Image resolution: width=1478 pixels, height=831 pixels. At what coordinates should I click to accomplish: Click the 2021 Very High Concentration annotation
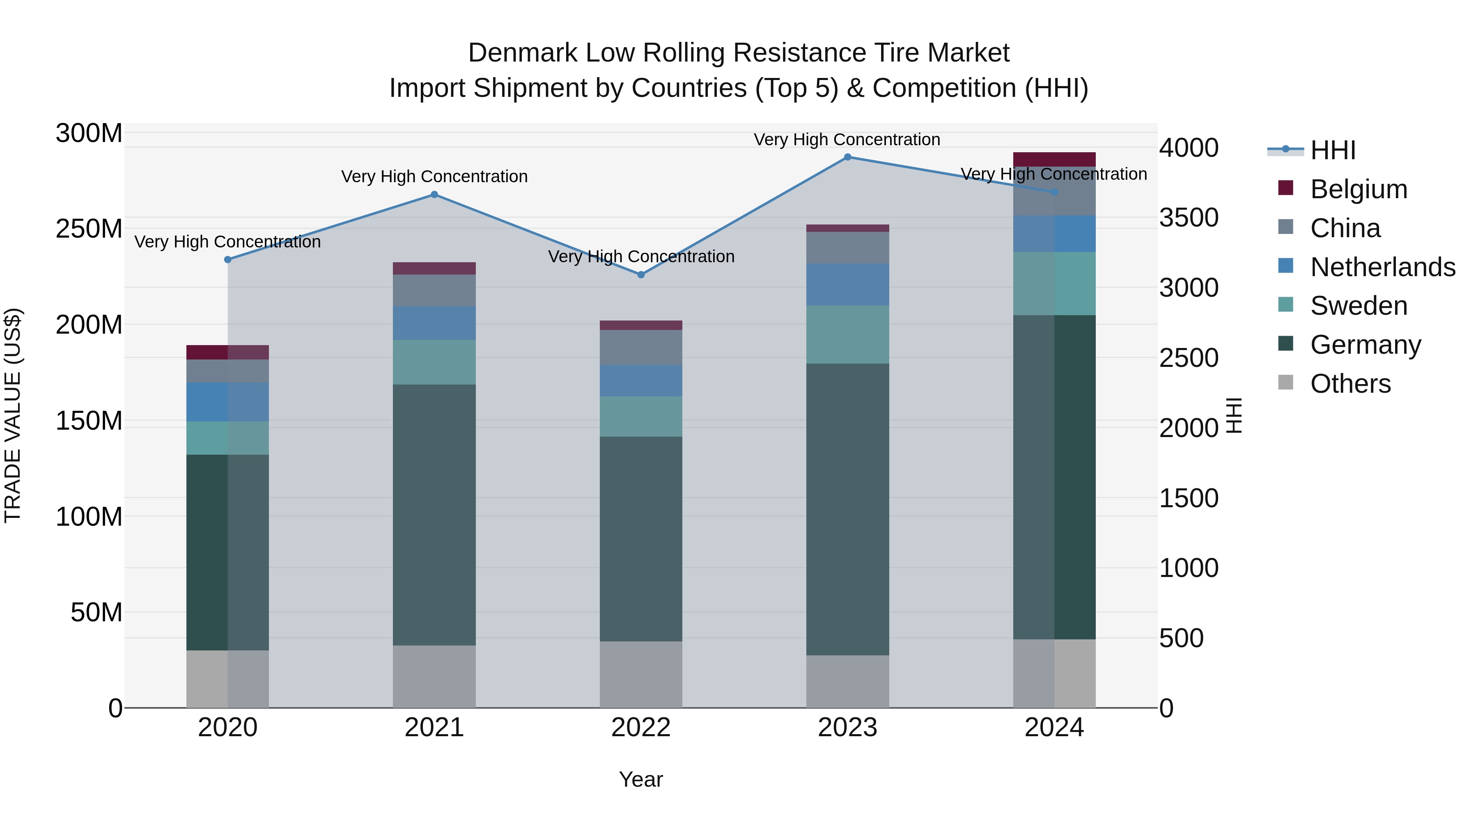click(434, 176)
